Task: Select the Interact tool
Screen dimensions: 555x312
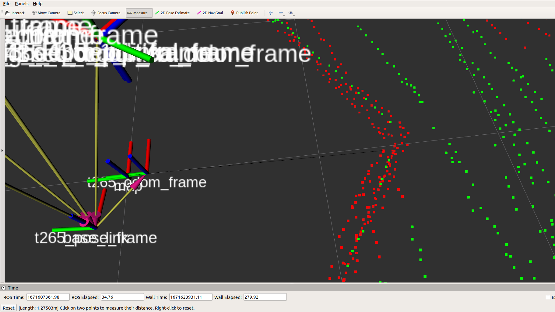Action: (15, 13)
